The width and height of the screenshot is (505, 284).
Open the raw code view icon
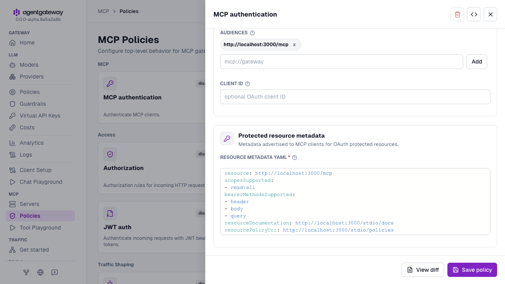[x=474, y=14]
